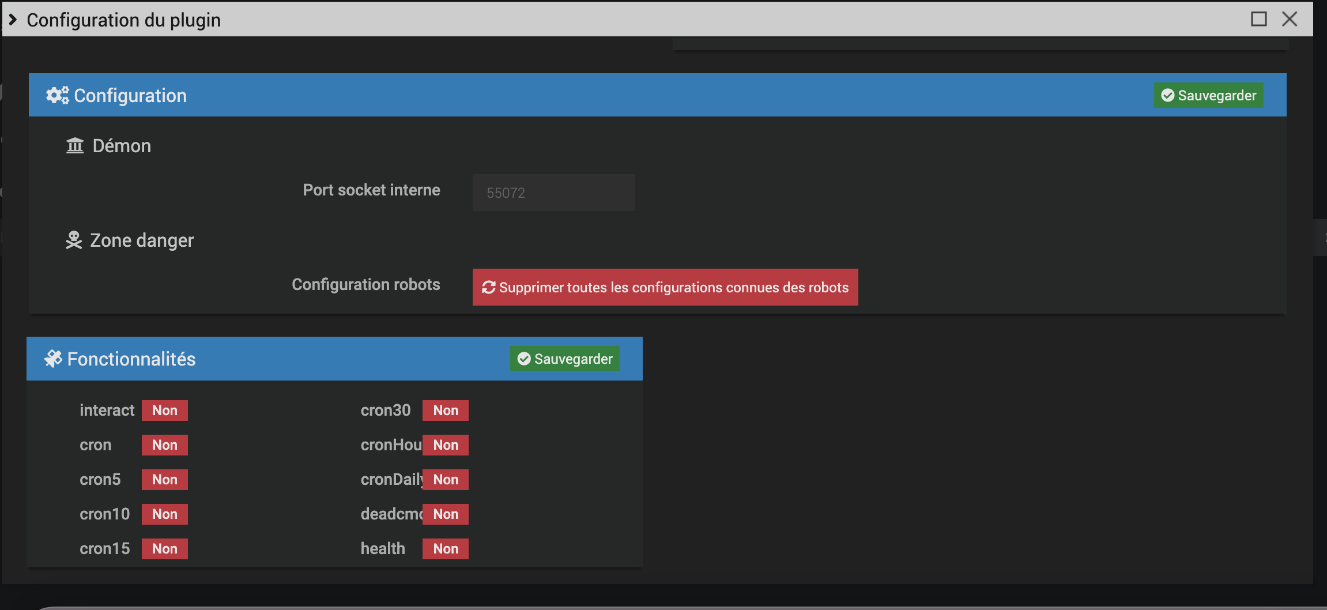The height and width of the screenshot is (610, 1327).
Task: Enable the health feature
Action: [x=446, y=549]
